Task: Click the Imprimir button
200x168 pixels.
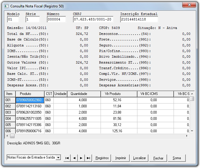Action: (x=121, y=158)
